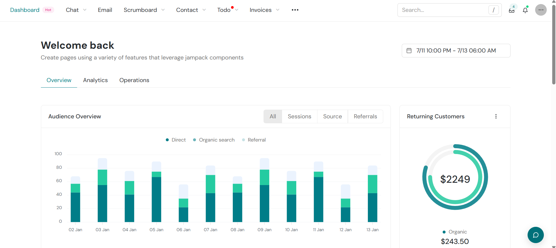Toggle the Direct legend series
This screenshot has height=248, width=556.
(176, 140)
